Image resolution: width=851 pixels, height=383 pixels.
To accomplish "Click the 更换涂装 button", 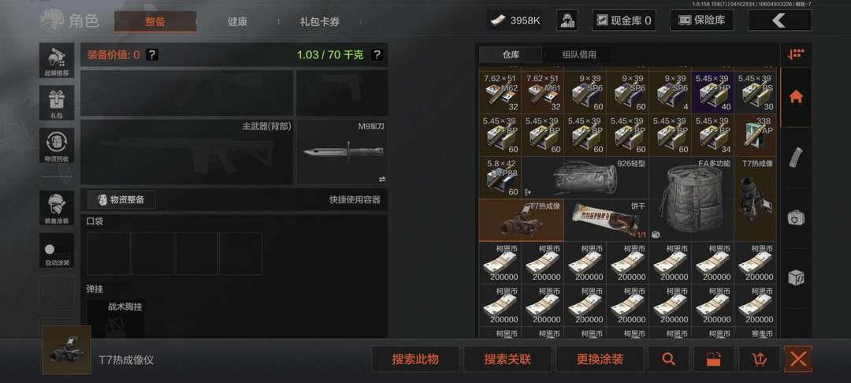I will coord(600,359).
